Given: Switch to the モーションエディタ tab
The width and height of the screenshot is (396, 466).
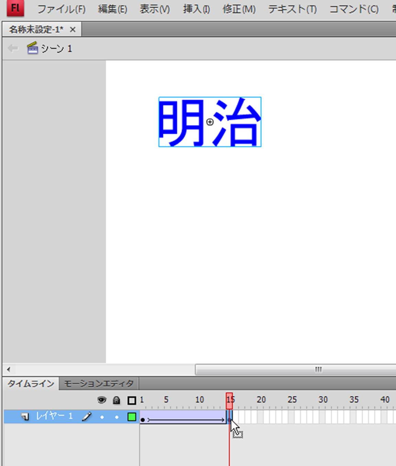Looking at the screenshot, I should (x=99, y=383).
